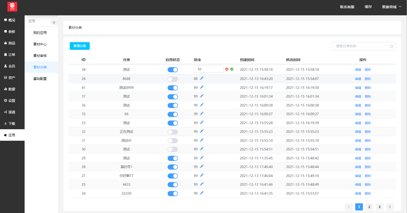
Task: Edit sort value for ID 36
Action: pyautogui.click(x=202, y=105)
